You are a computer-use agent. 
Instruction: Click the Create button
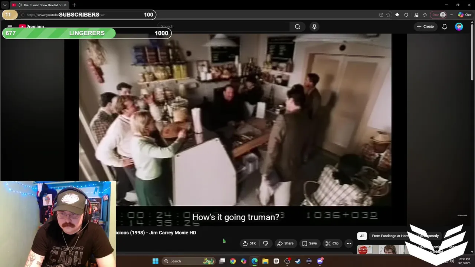pyautogui.click(x=425, y=27)
